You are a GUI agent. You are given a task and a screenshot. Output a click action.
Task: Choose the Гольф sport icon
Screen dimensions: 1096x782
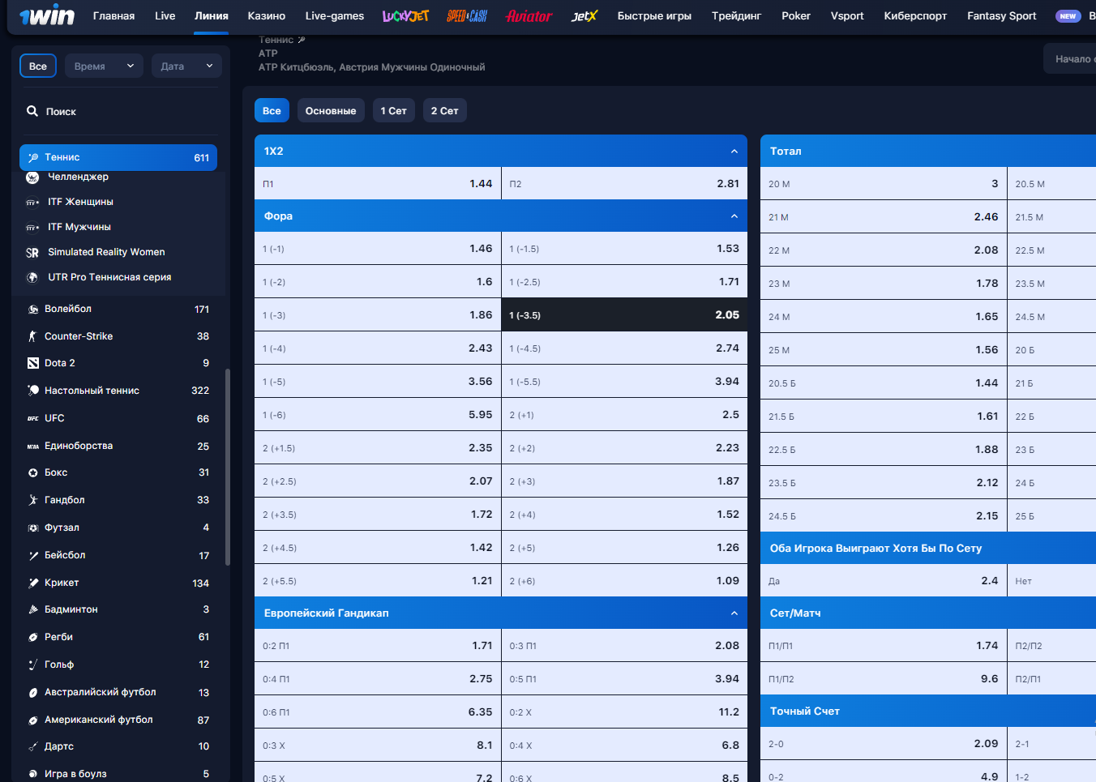coord(33,664)
